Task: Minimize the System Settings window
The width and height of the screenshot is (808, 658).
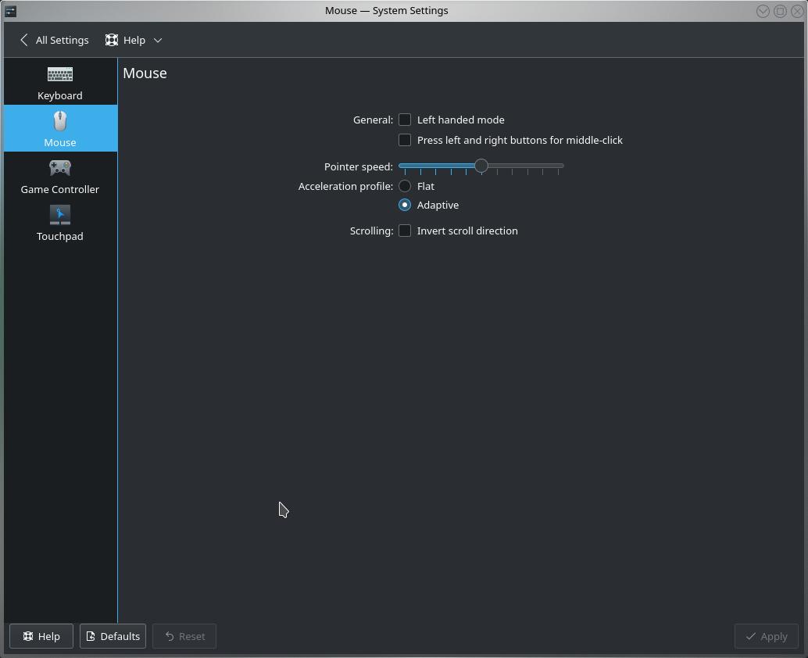Action: point(763,11)
